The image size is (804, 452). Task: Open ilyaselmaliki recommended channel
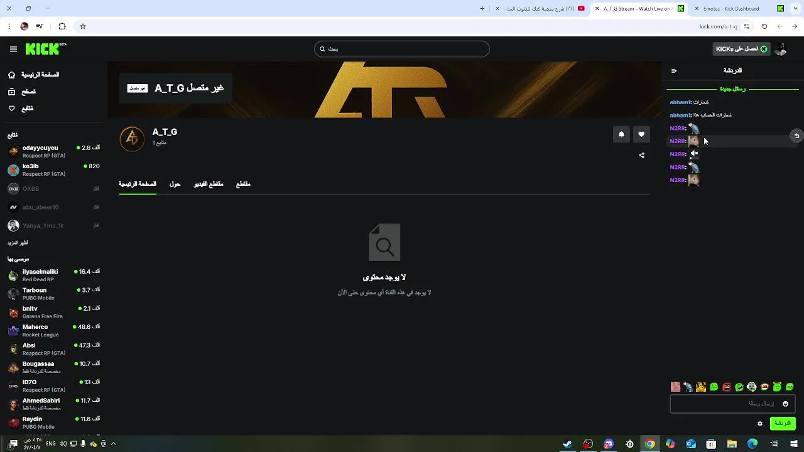[54, 275]
